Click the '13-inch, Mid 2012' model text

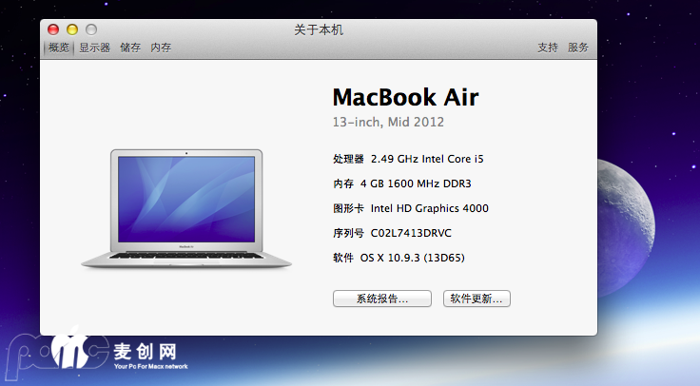[x=388, y=123]
